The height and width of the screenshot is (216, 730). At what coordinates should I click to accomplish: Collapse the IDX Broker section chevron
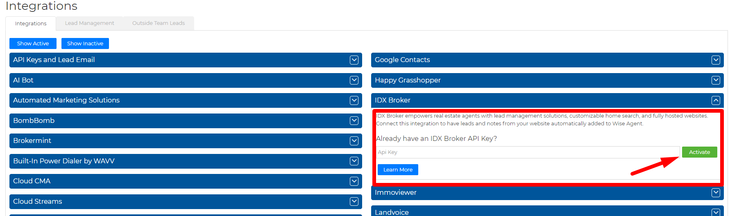tap(716, 100)
